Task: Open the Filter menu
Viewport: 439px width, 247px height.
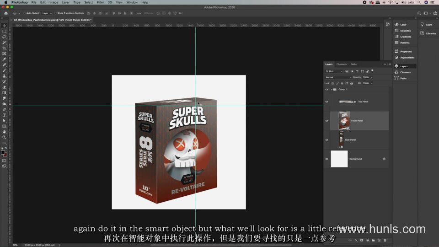Action: 100,2
